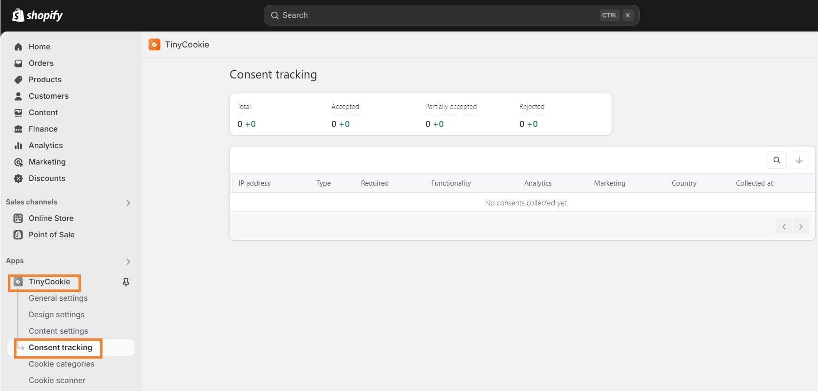
Task: Click the Online Store icon
Action: tap(18, 218)
